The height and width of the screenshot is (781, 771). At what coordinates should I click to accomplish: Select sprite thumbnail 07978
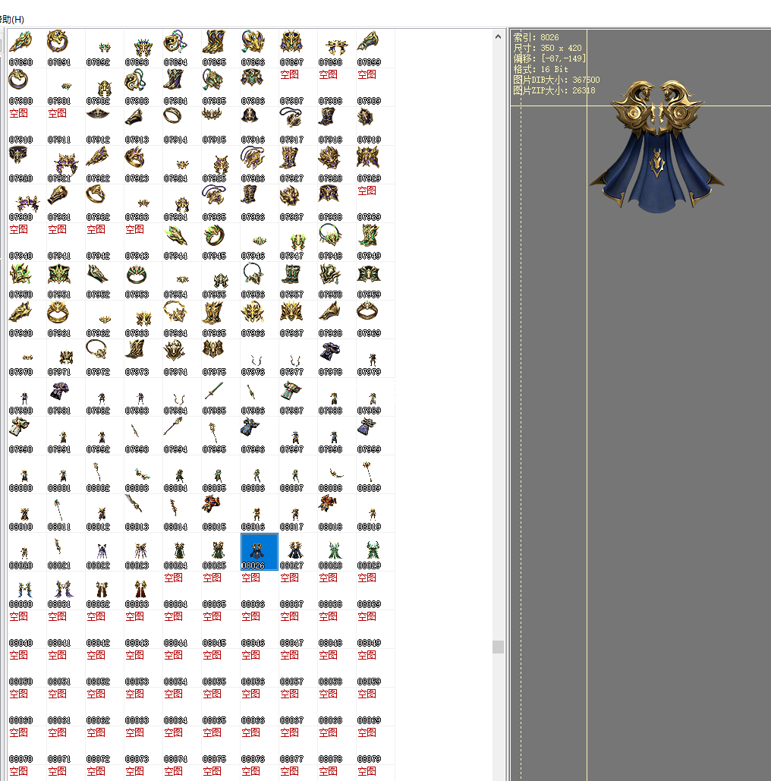[x=336, y=357]
